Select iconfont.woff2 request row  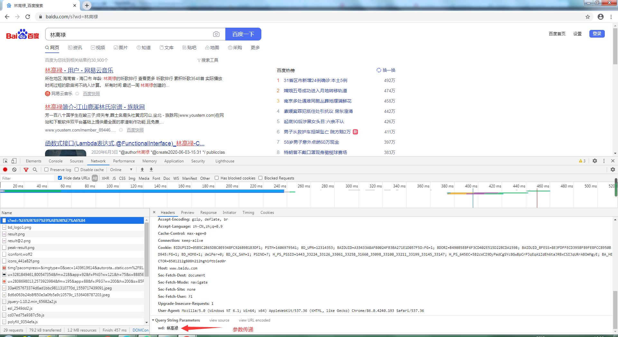[x=72, y=254]
